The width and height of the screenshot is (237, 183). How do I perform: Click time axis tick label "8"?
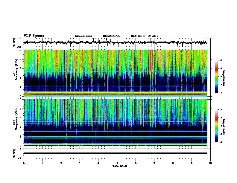point(173,163)
